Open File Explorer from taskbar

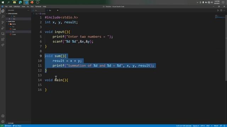[15, 2]
